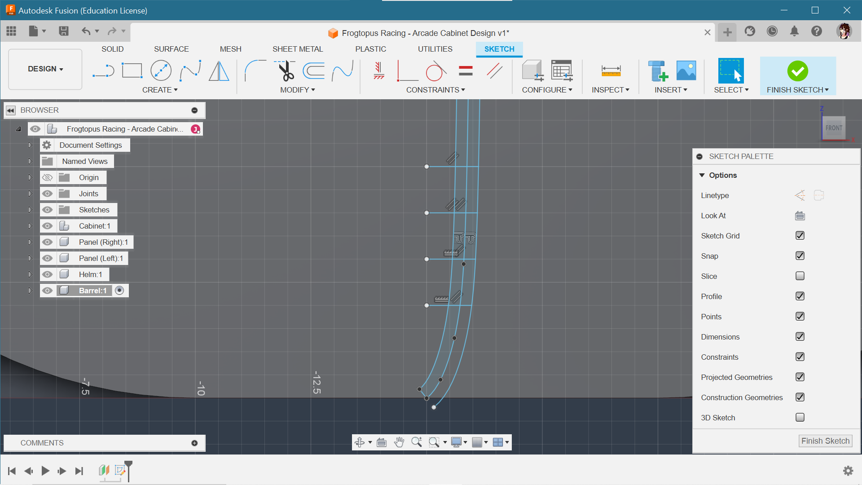Undo the last action

86,31
